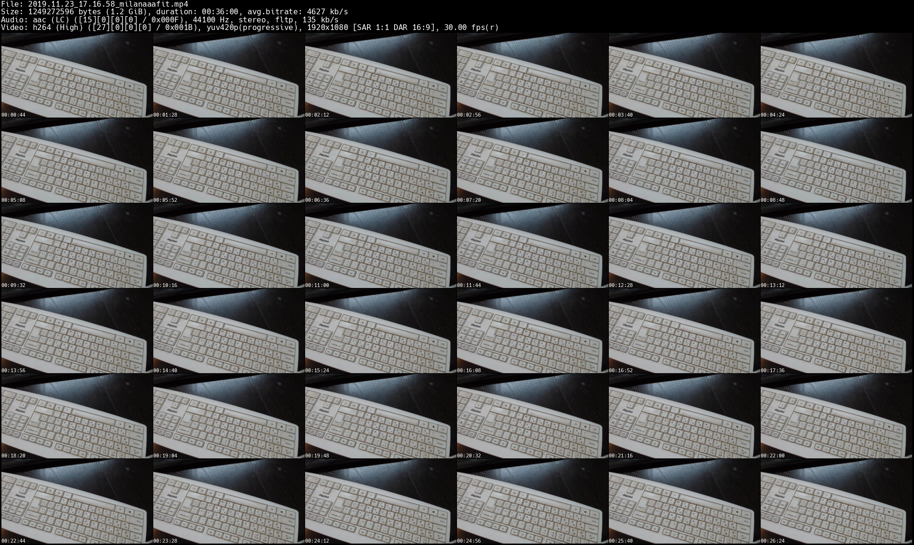Open the thumbnail stamped 00:02:12
The width and height of the screenshot is (914, 545).
pyautogui.click(x=380, y=75)
